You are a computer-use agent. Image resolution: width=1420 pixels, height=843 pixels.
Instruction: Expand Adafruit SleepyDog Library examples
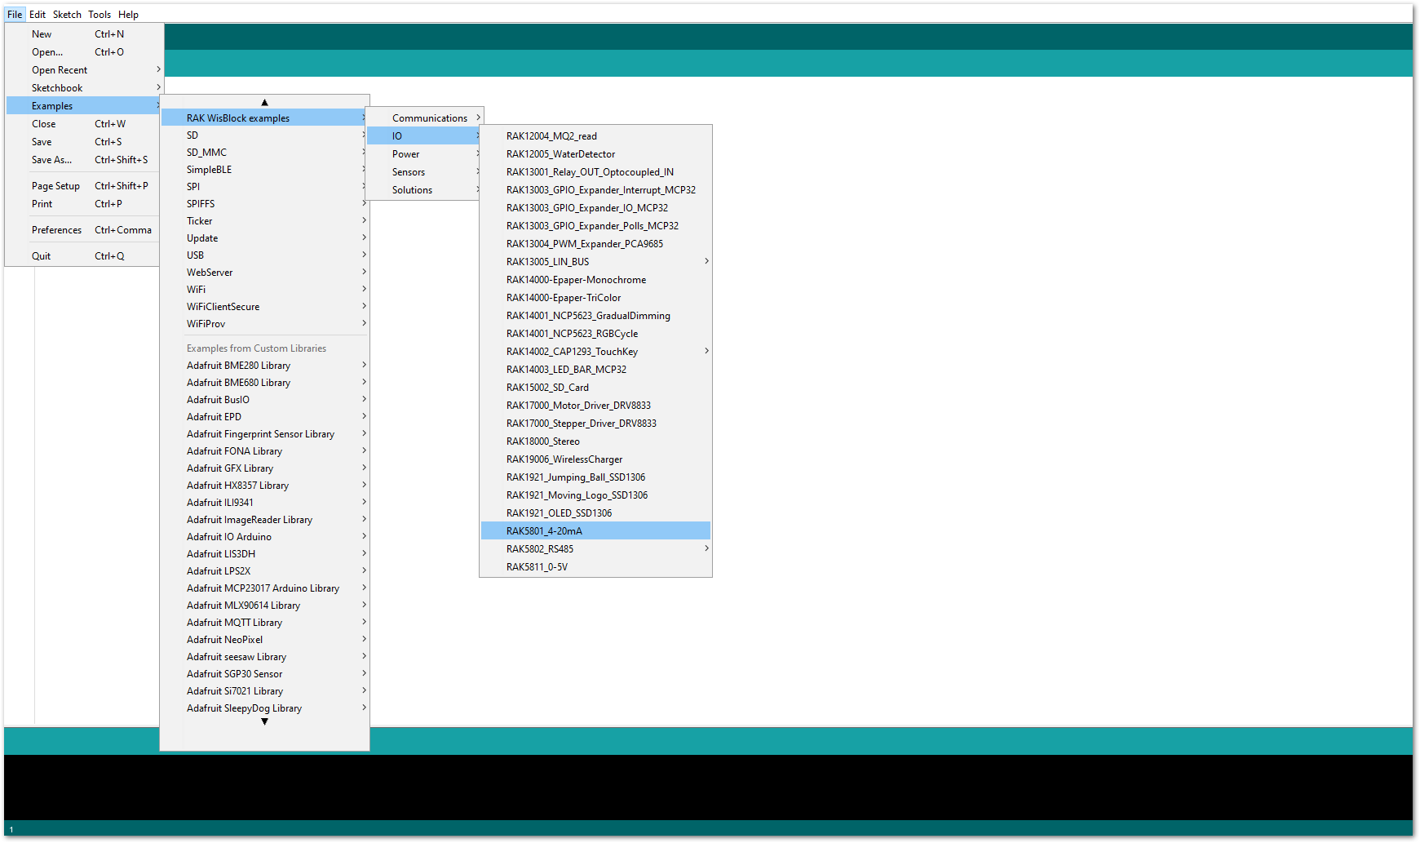click(x=264, y=708)
